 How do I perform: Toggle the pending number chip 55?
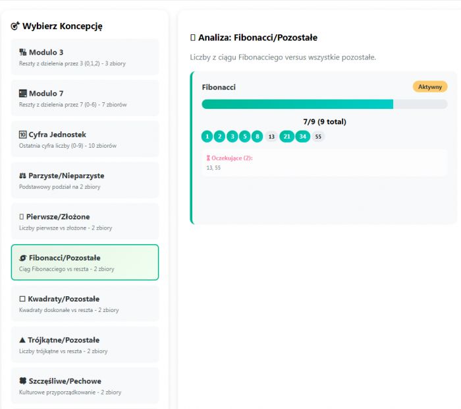point(318,137)
